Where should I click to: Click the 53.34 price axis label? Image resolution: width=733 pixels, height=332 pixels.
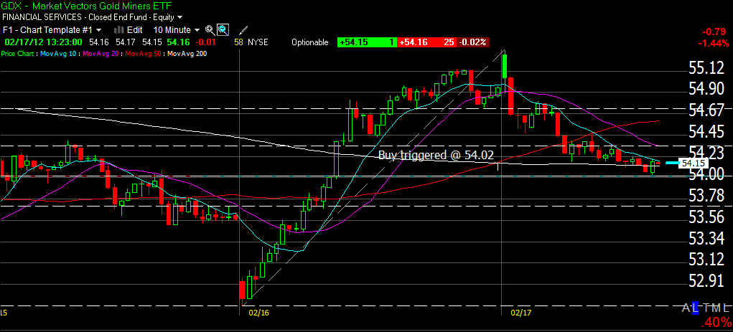707,239
